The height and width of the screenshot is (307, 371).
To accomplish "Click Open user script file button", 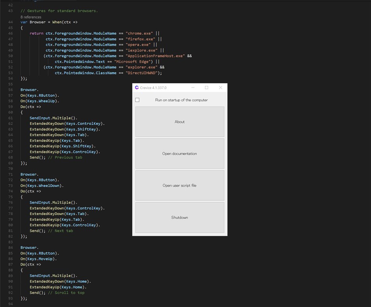I will (180, 186).
